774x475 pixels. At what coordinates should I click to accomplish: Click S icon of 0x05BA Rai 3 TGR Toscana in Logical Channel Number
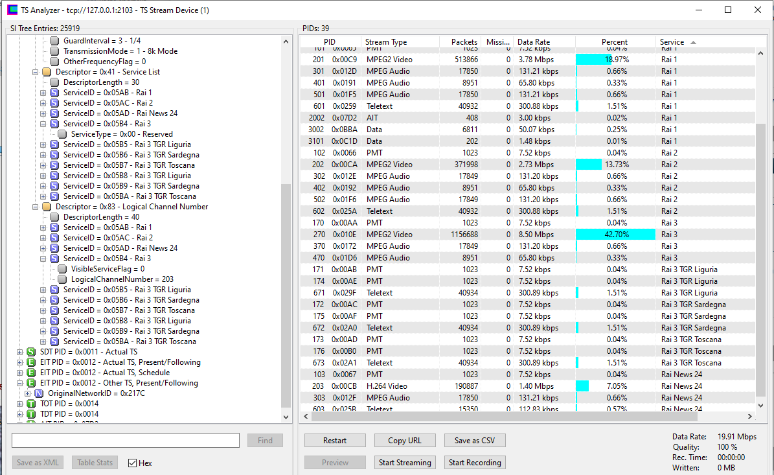(x=54, y=342)
